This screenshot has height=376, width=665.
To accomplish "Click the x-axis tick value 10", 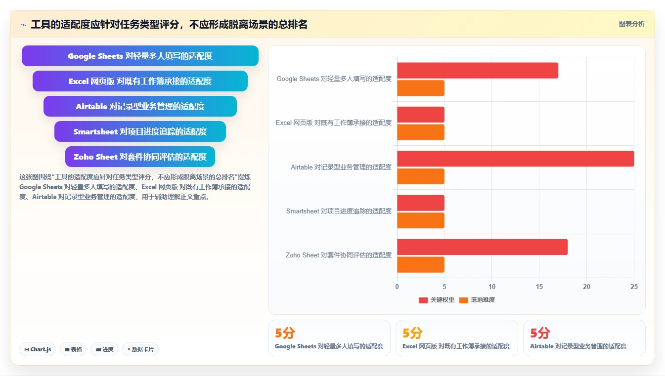I will (x=491, y=287).
